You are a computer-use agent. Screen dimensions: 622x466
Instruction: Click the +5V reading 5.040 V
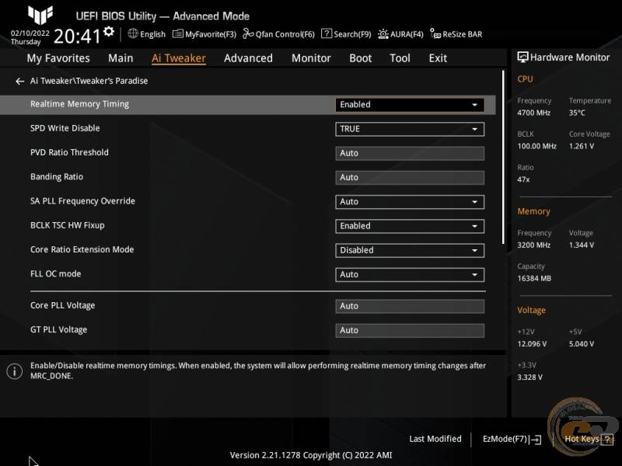click(582, 344)
